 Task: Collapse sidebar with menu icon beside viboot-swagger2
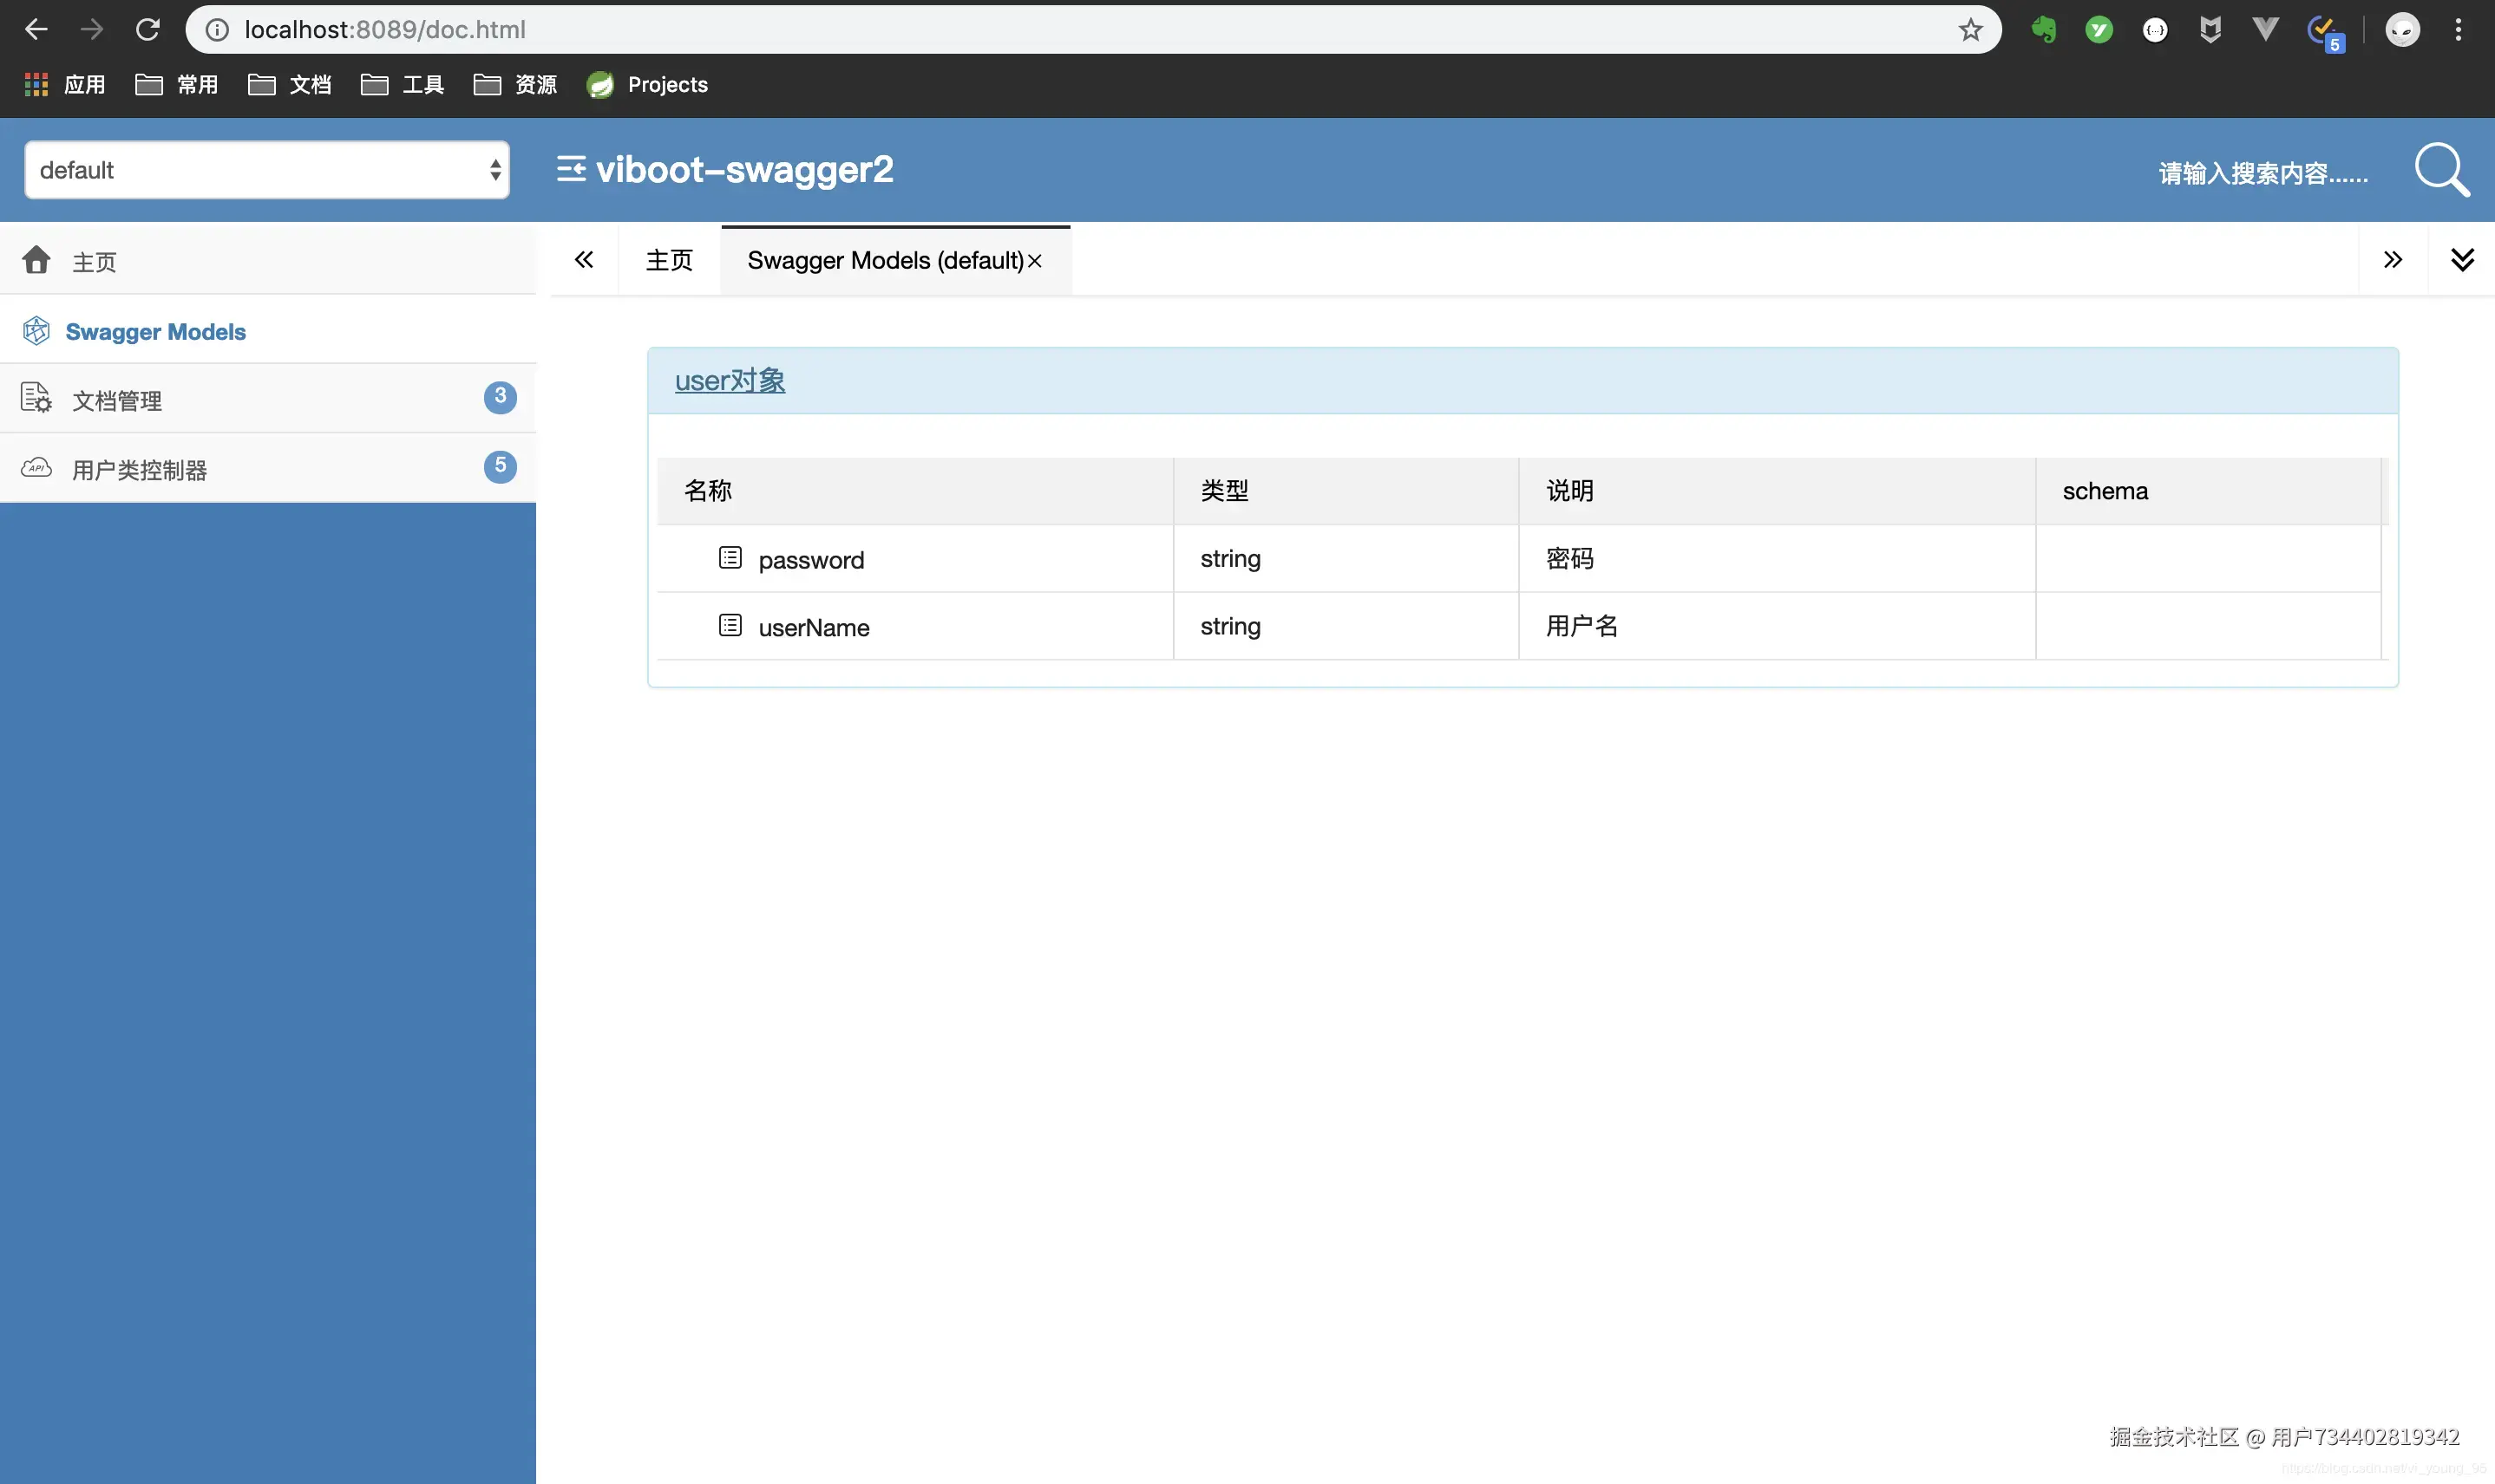click(x=571, y=169)
